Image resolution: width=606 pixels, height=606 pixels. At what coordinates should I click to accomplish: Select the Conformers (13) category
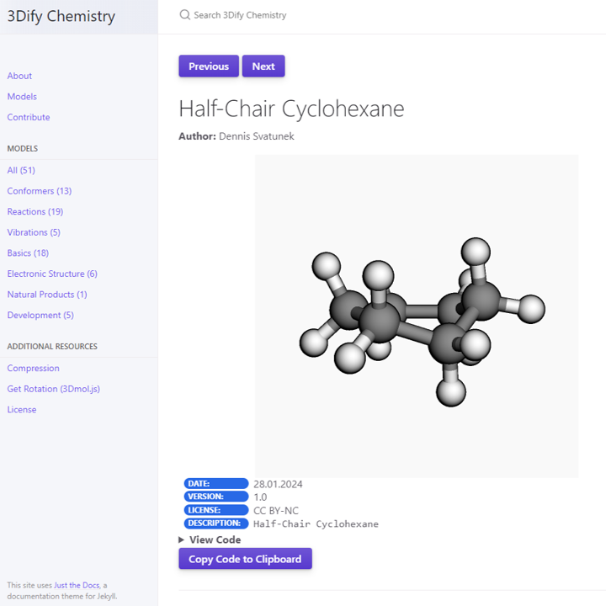pos(40,191)
